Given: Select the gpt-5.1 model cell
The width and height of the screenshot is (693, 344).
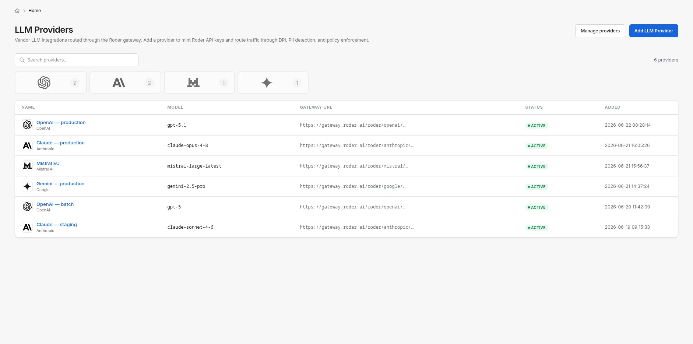Looking at the screenshot, I should (177, 125).
